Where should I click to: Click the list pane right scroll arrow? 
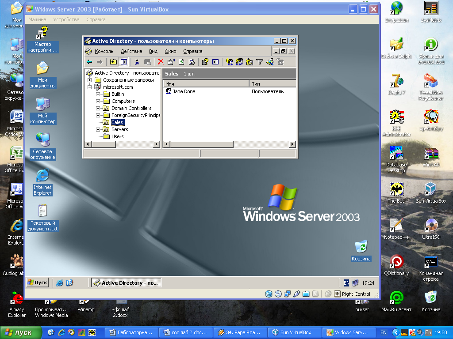[292, 144]
